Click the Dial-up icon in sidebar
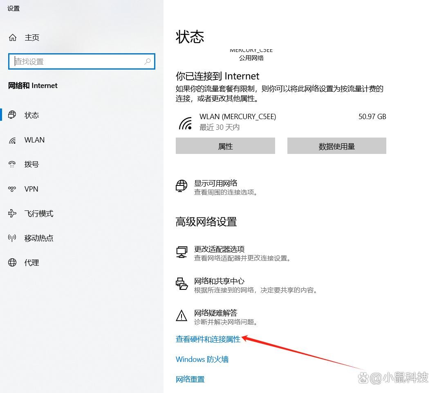Screen dimensions: 437x393 (12, 164)
